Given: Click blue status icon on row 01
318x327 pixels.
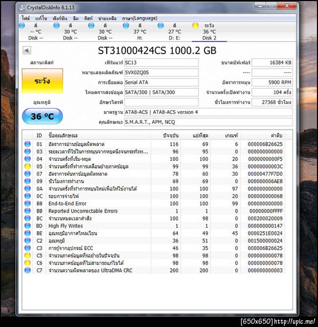Looking at the screenshot, I should point(28,144).
